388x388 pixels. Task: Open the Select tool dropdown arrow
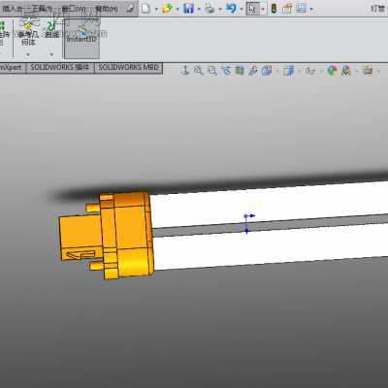click(263, 9)
